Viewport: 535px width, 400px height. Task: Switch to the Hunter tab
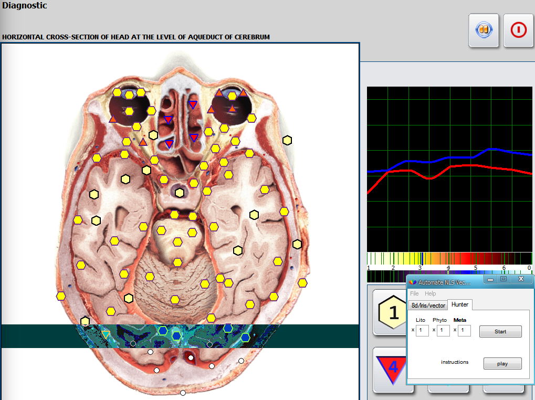pyautogui.click(x=459, y=304)
